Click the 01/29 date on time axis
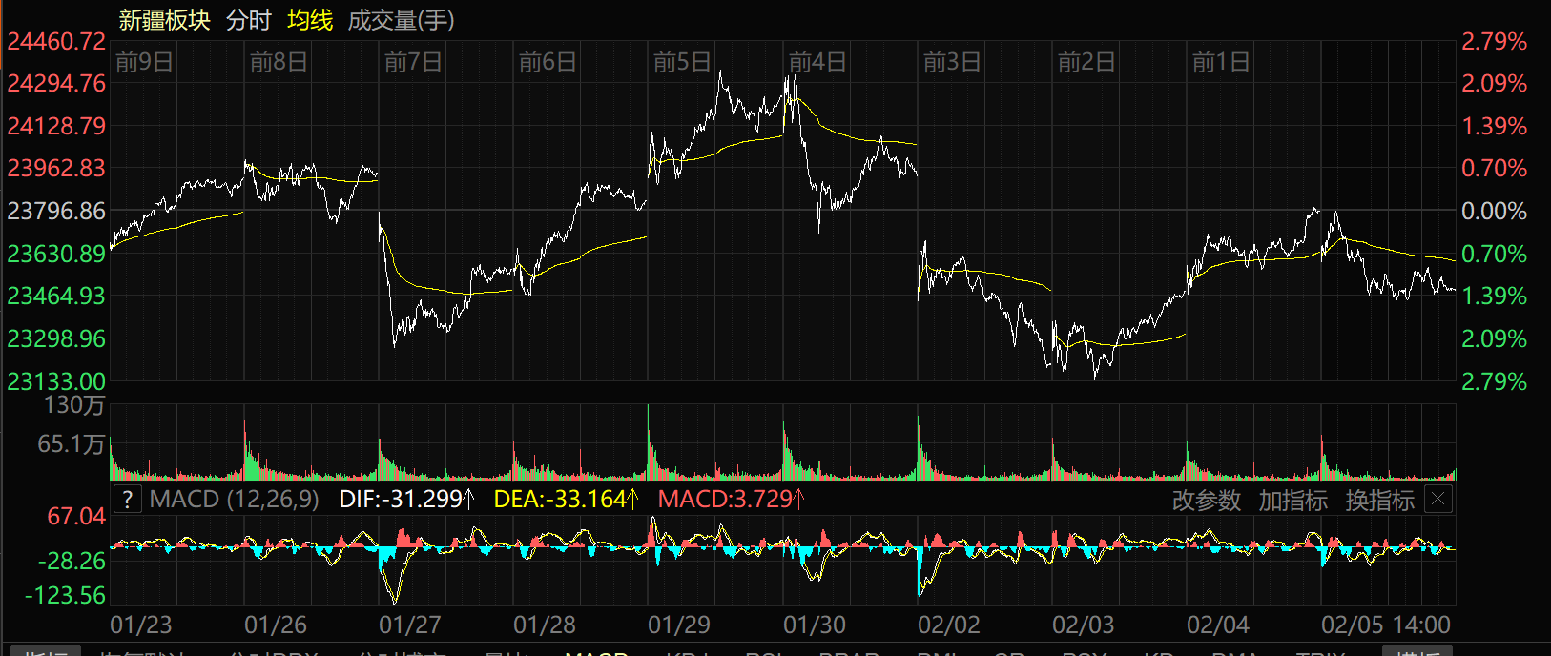The width and height of the screenshot is (1551, 656). [x=679, y=625]
